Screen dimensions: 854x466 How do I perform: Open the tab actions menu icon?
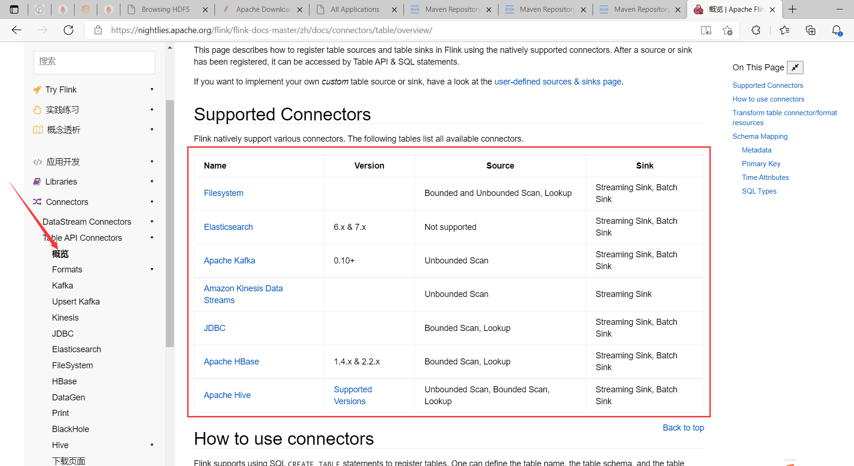tap(14, 9)
